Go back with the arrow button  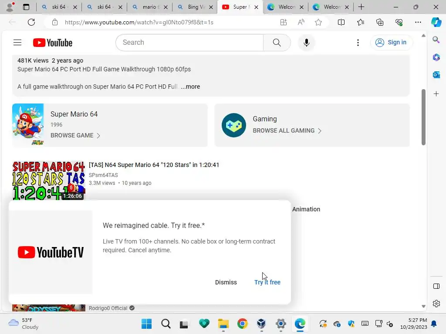tap(12, 22)
